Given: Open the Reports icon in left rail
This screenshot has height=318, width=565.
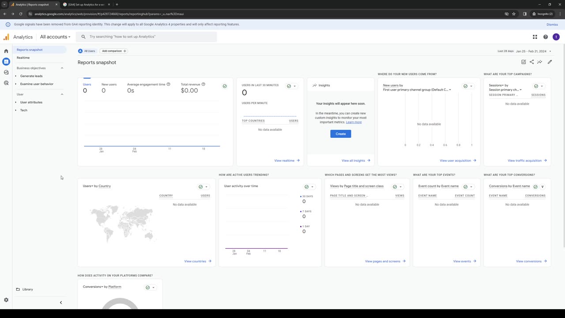Looking at the screenshot, I should (6, 62).
